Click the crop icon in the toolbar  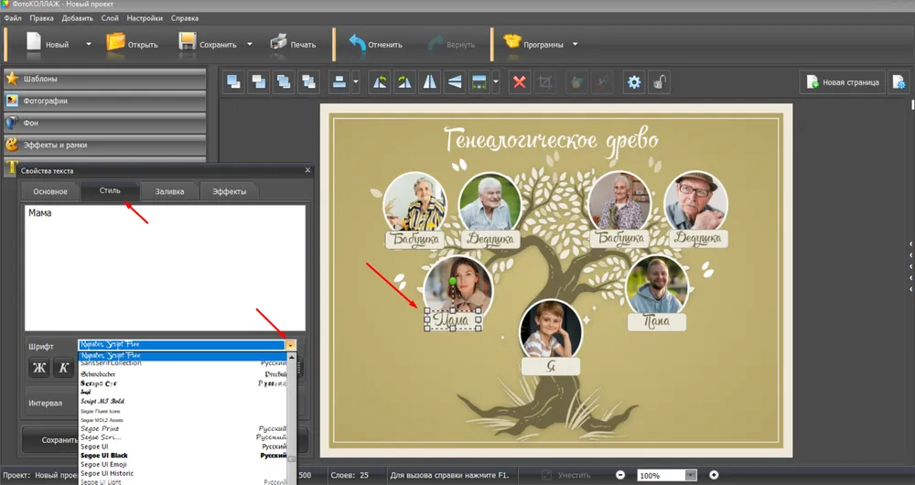coord(546,82)
